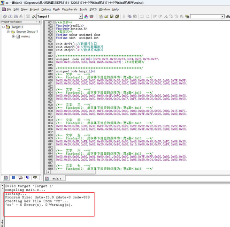This screenshot has width=230, height=227.
Task: Open the SVCS menu
Action: (93, 9)
